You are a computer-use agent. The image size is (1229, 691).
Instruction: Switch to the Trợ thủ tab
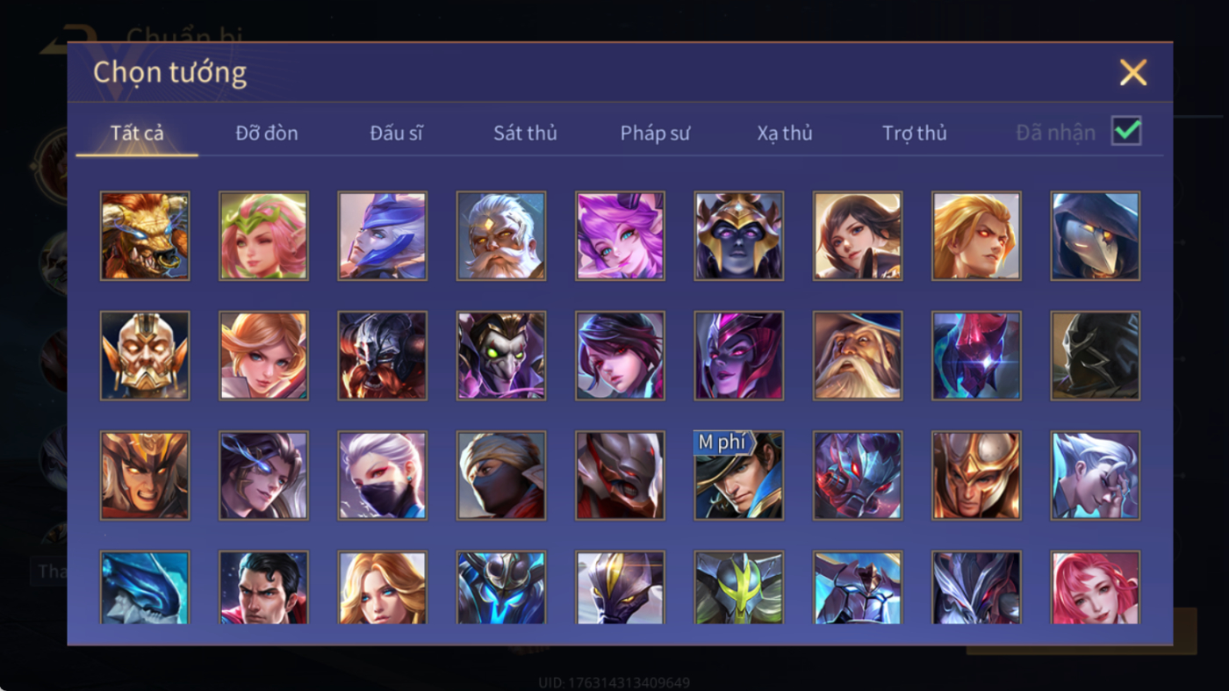click(x=915, y=133)
